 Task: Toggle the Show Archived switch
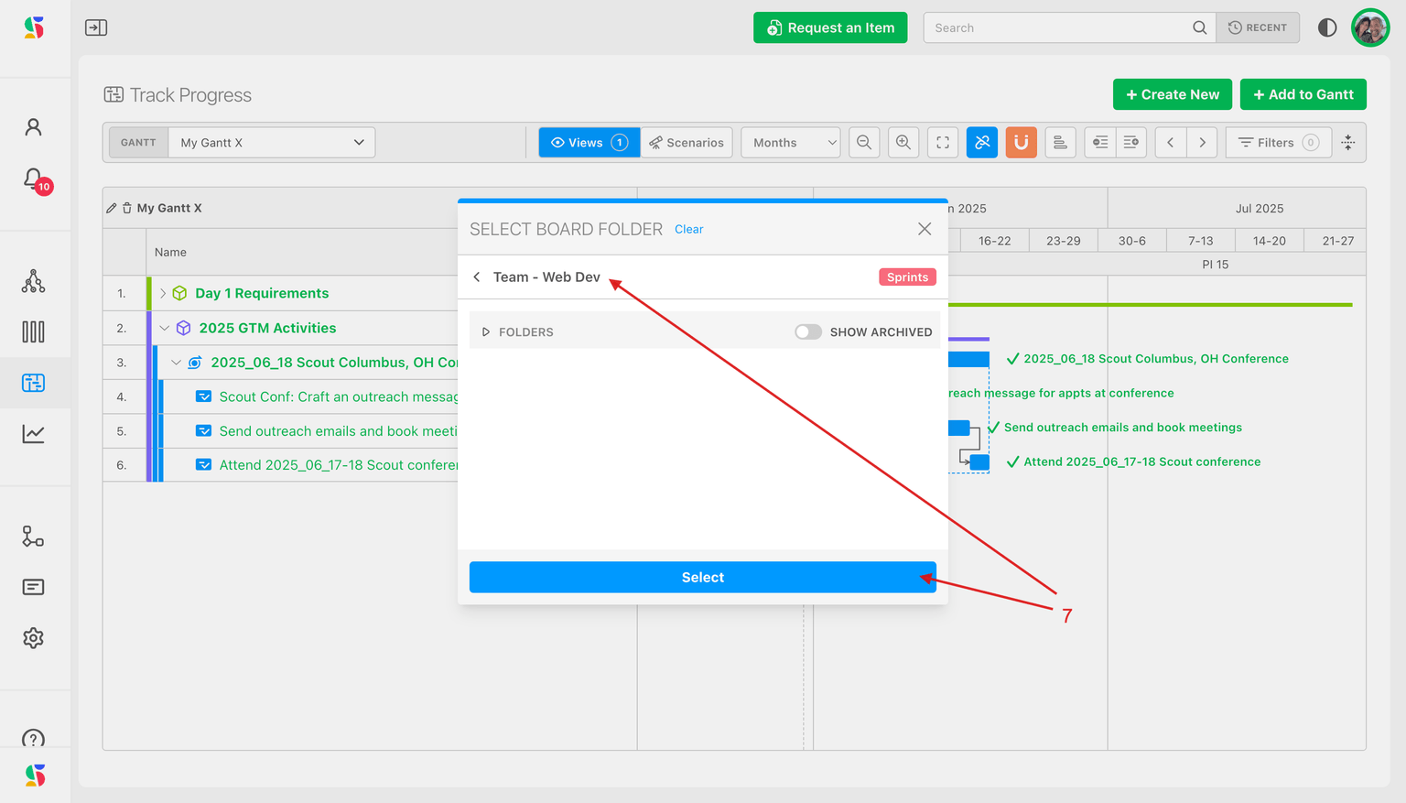click(x=807, y=332)
